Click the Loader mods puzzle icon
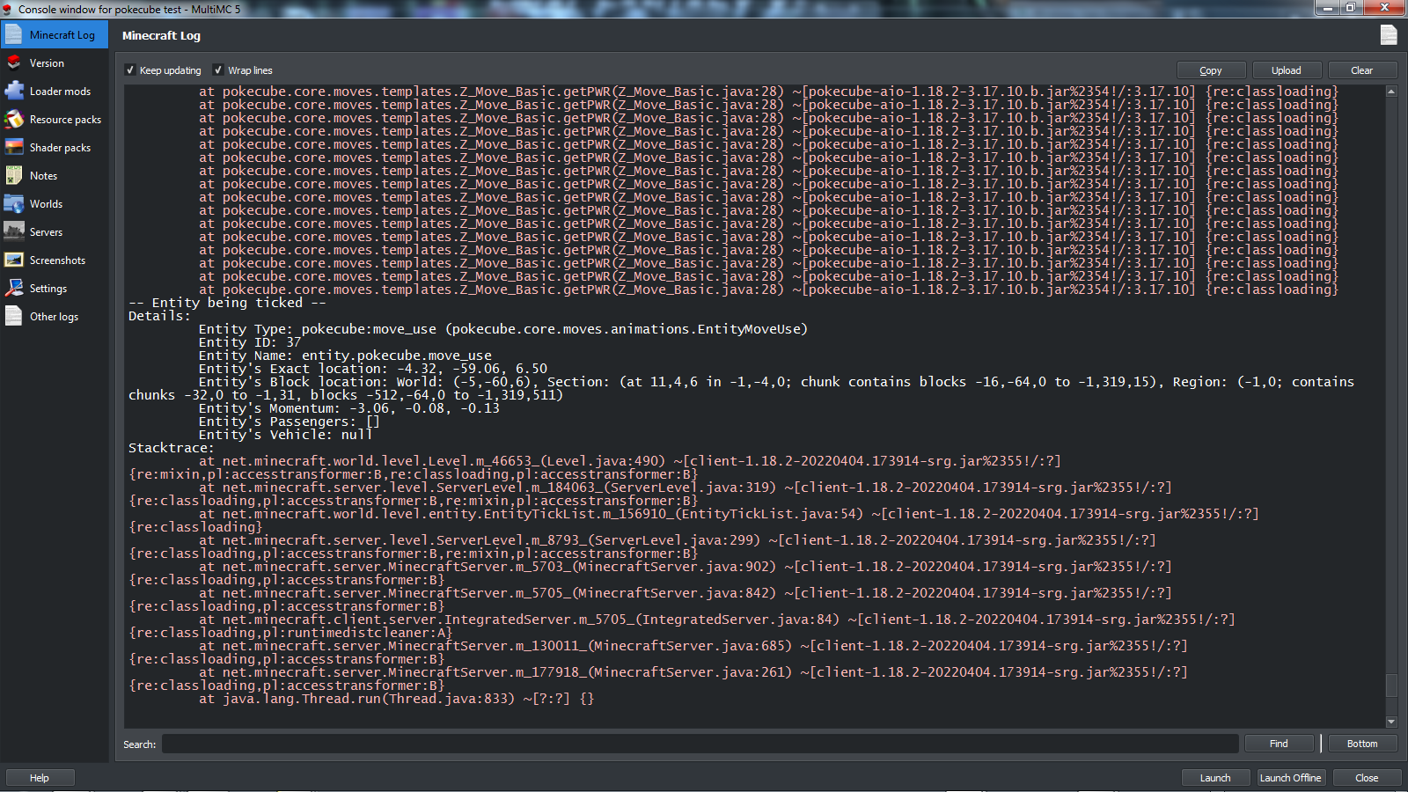This screenshot has width=1408, height=792. click(14, 92)
